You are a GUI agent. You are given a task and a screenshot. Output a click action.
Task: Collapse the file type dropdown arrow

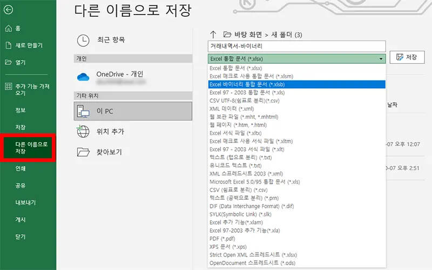pos(381,59)
